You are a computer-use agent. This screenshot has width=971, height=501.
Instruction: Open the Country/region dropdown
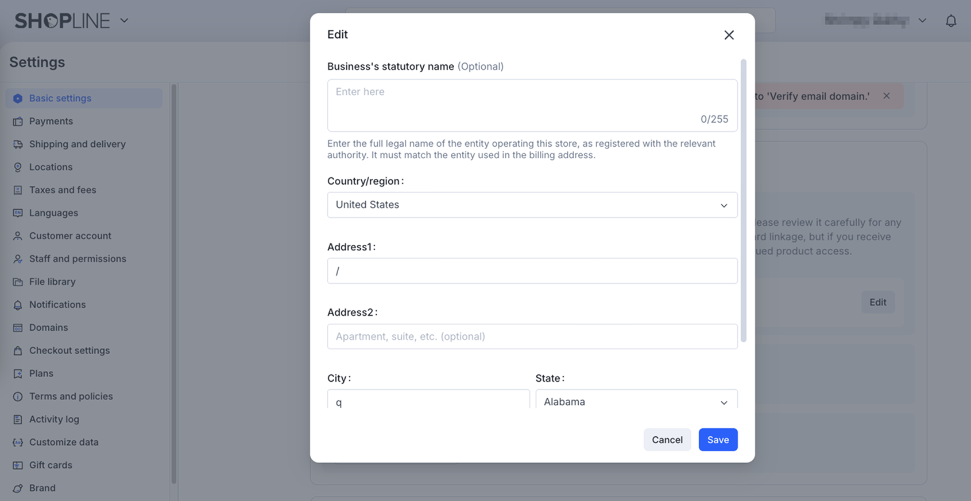532,205
